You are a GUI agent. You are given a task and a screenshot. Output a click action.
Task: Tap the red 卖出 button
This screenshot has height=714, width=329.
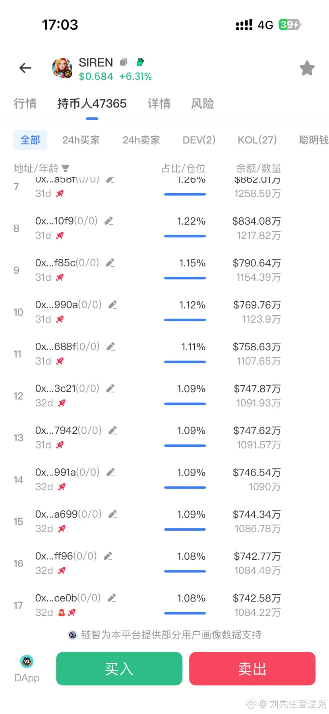pos(252,669)
